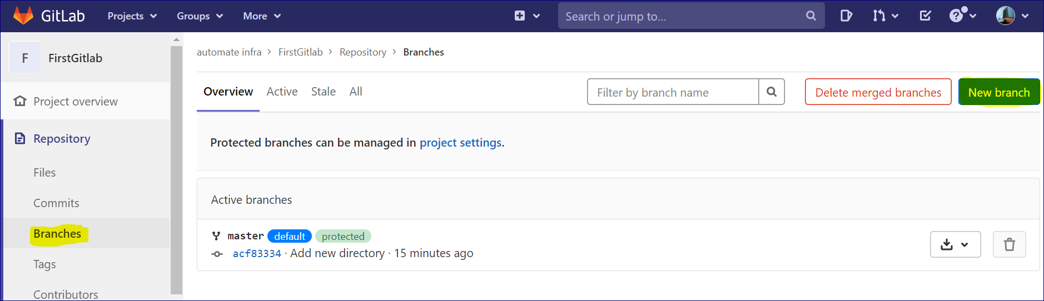Open Branches in the sidebar
Screen dimensions: 1044x301
(x=57, y=234)
